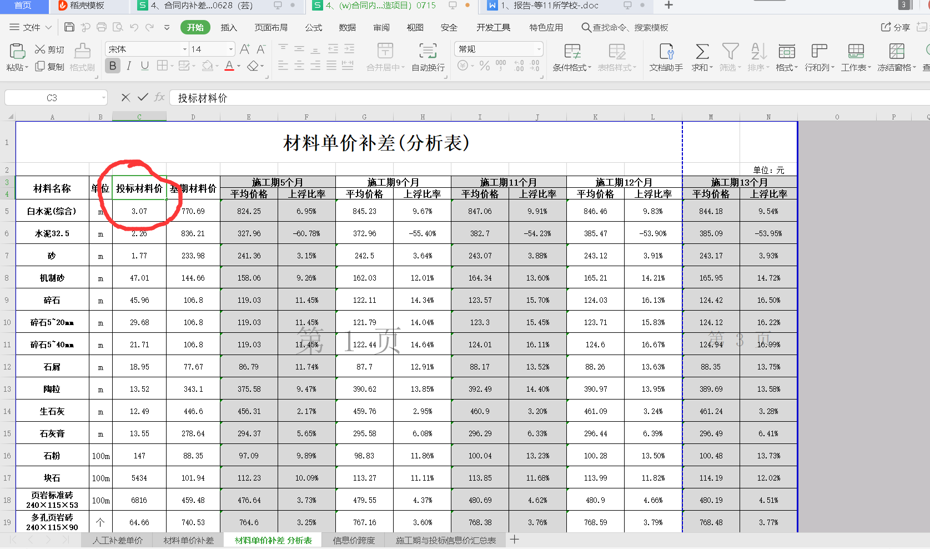Increase decimal places

[519, 66]
